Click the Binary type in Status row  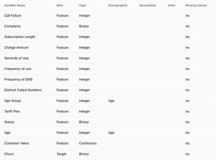[84, 122]
